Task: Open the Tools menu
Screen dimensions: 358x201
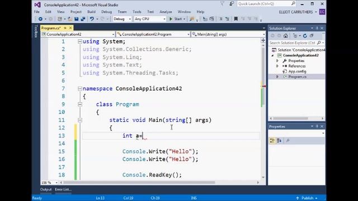Action: 136,12
